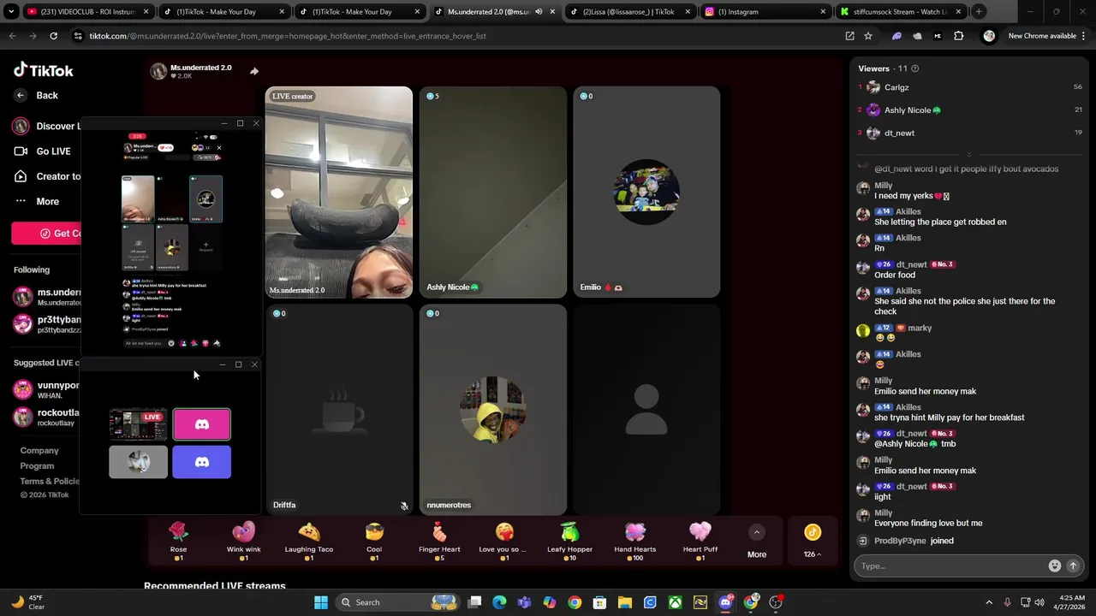Viewport: 1096px width, 616px height.
Task: Click taskbar Search box
Action: pos(398,602)
